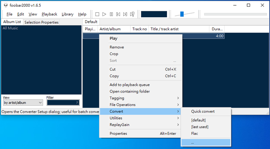Select Open containing folder
This screenshot has width=270, height=149.
(x=141, y=91)
